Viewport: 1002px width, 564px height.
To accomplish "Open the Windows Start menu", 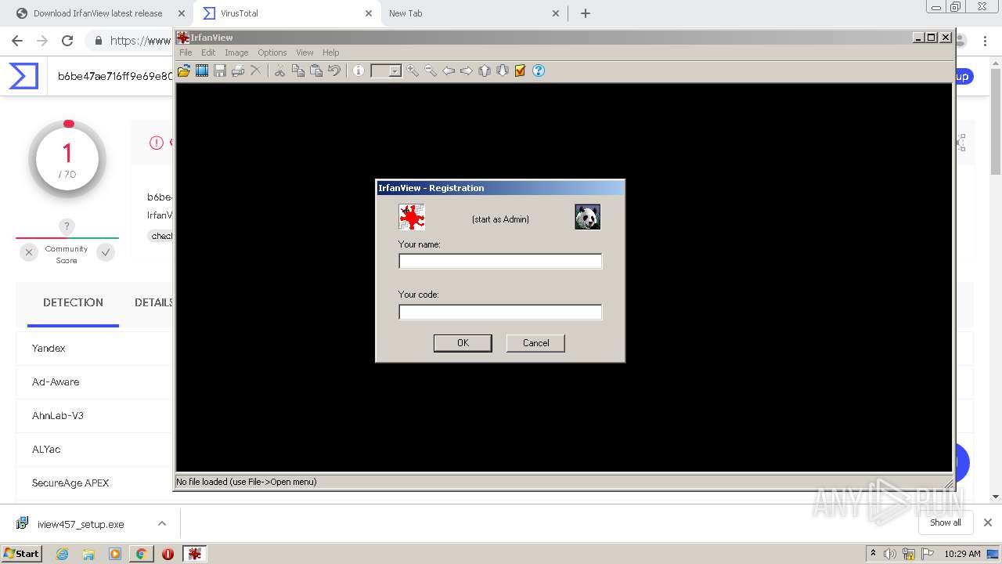I will tap(21, 553).
